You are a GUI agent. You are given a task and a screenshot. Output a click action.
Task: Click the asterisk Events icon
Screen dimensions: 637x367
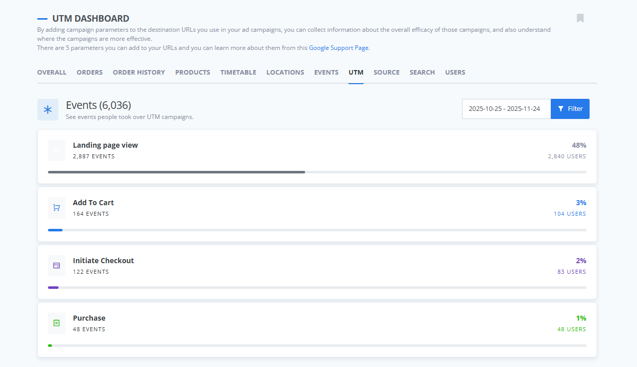click(x=48, y=109)
